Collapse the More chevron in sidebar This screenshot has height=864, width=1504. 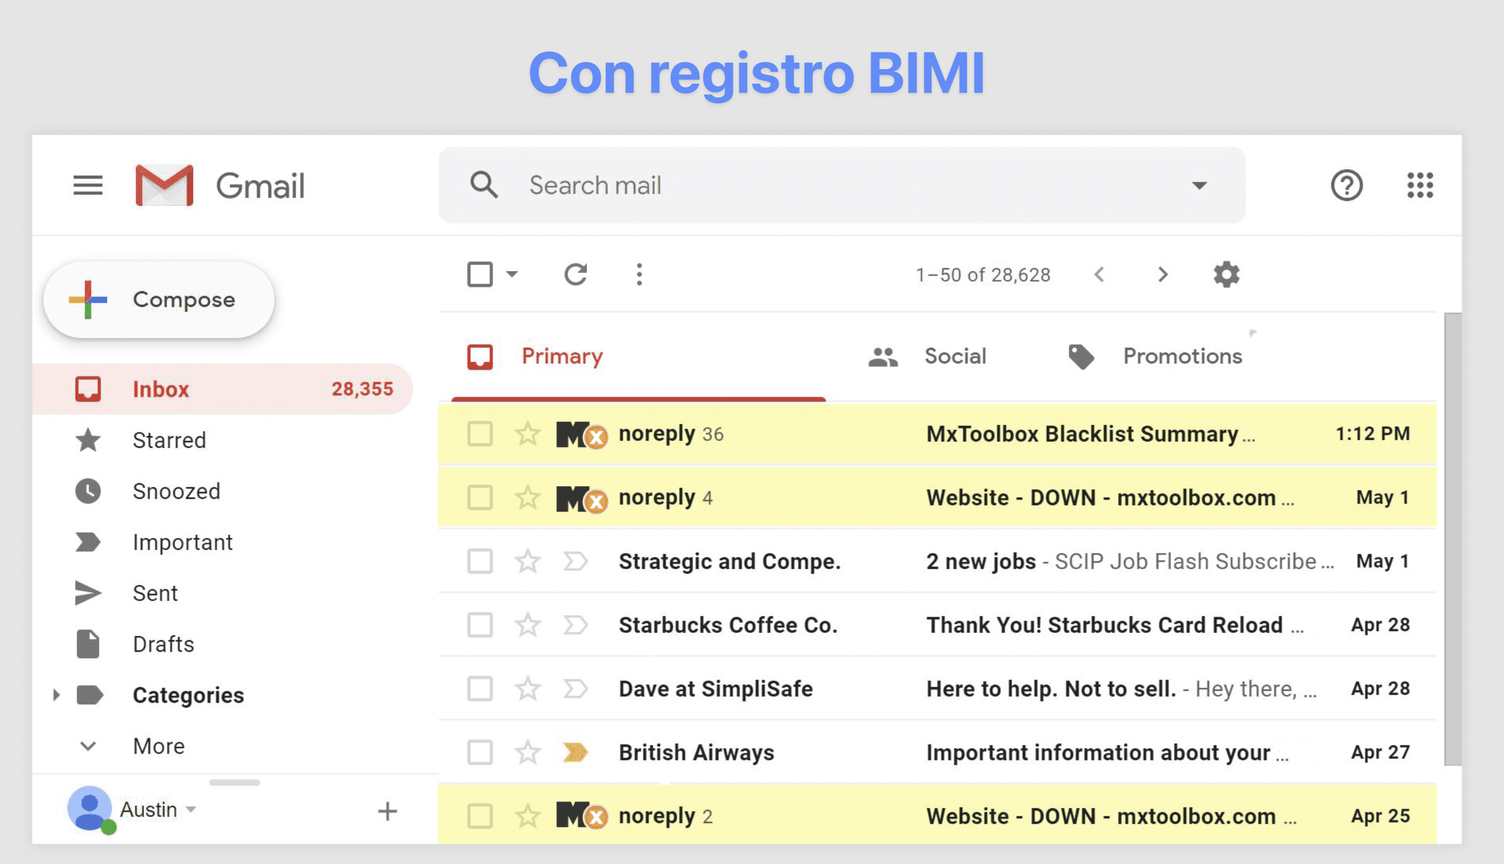88,746
